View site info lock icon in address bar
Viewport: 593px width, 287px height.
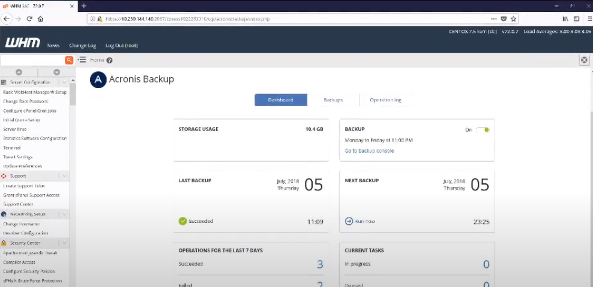pyautogui.click(x=100, y=19)
